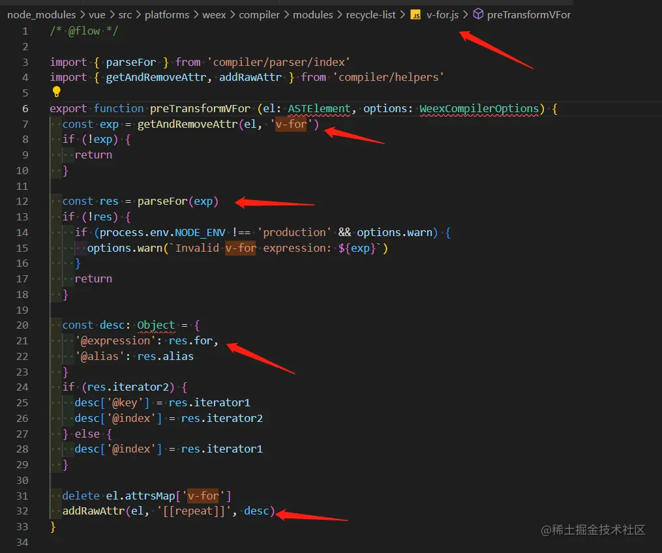Click line number 6 in gutter
Image resolution: width=662 pixels, height=553 pixels.
tap(25, 108)
